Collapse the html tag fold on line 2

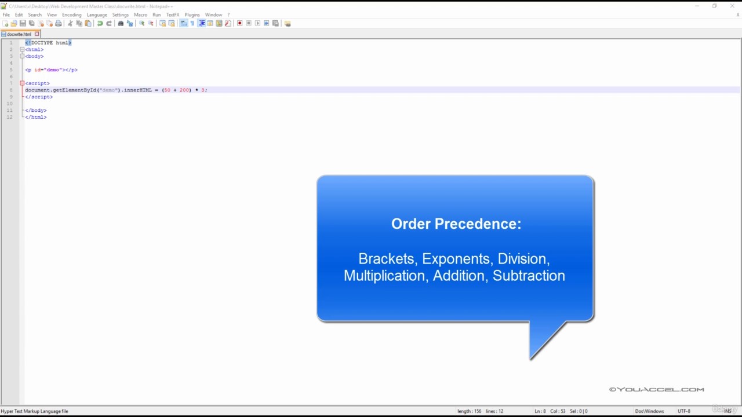[x=22, y=49]
